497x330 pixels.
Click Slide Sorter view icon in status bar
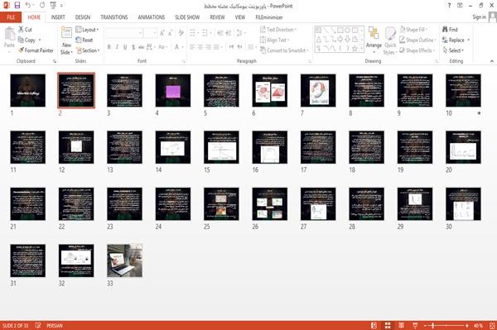pos(388,325)
